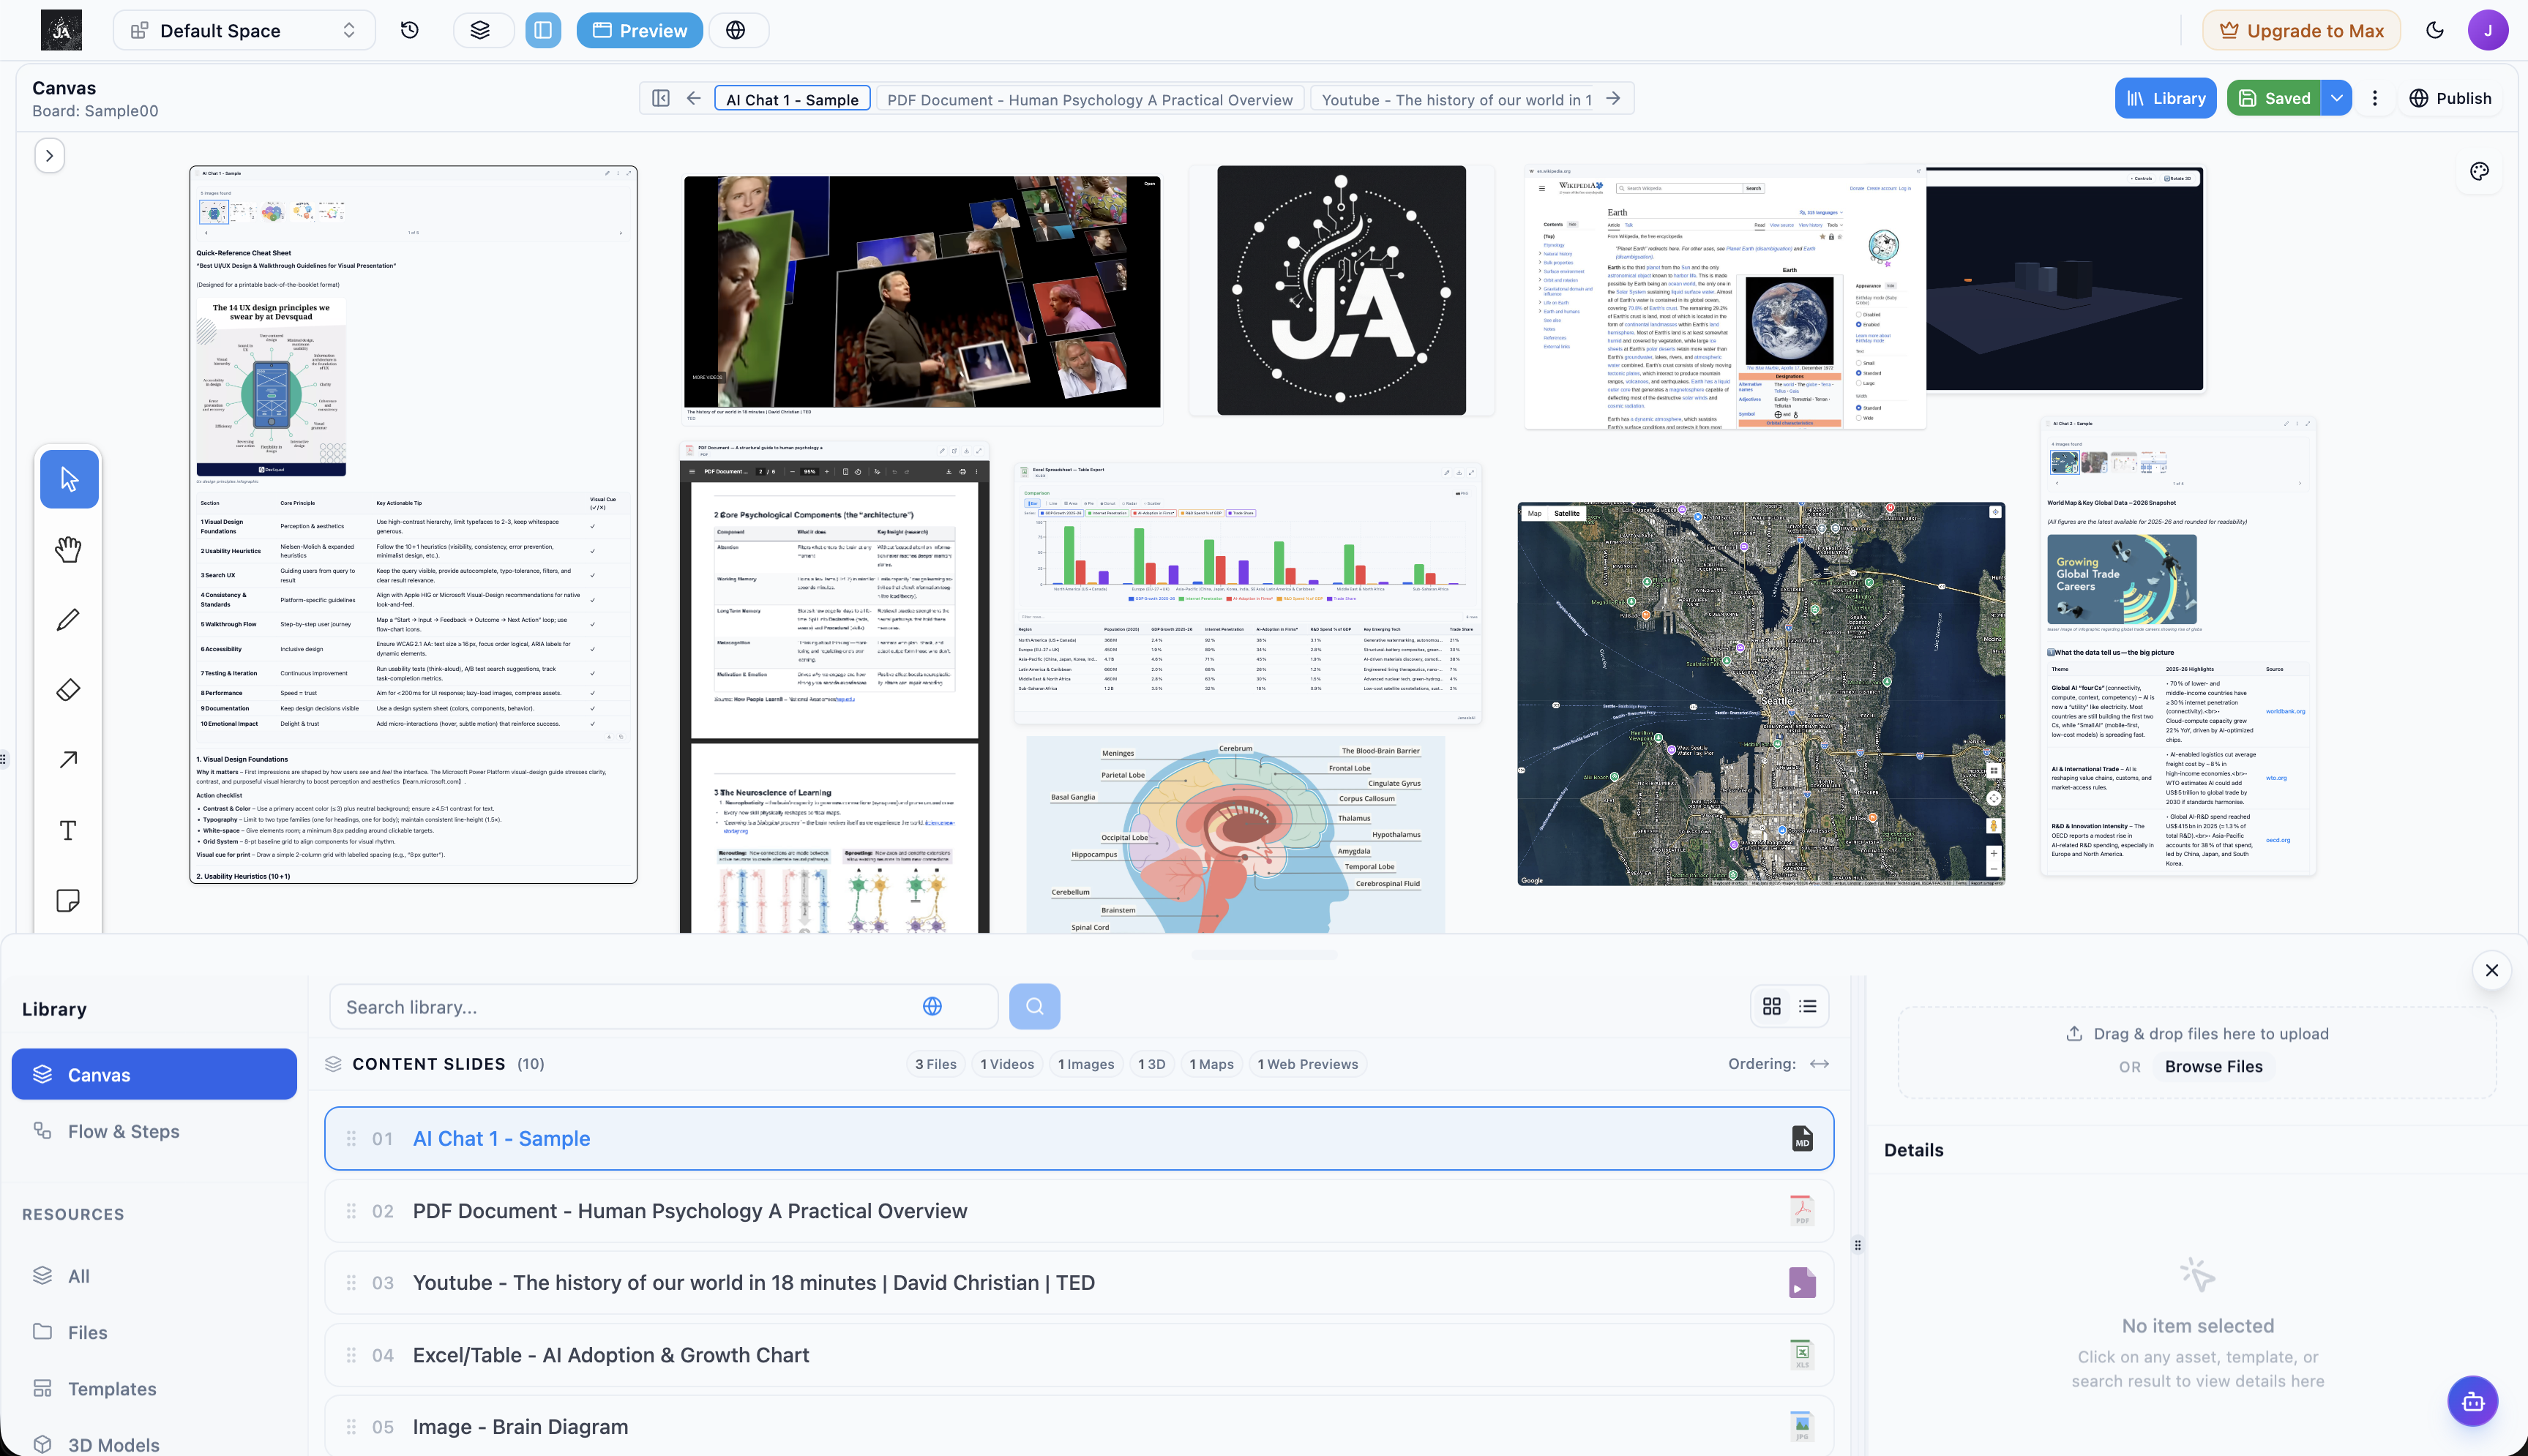Click the Publish button
The image size is (2528, 1456).
[2451, 98]
